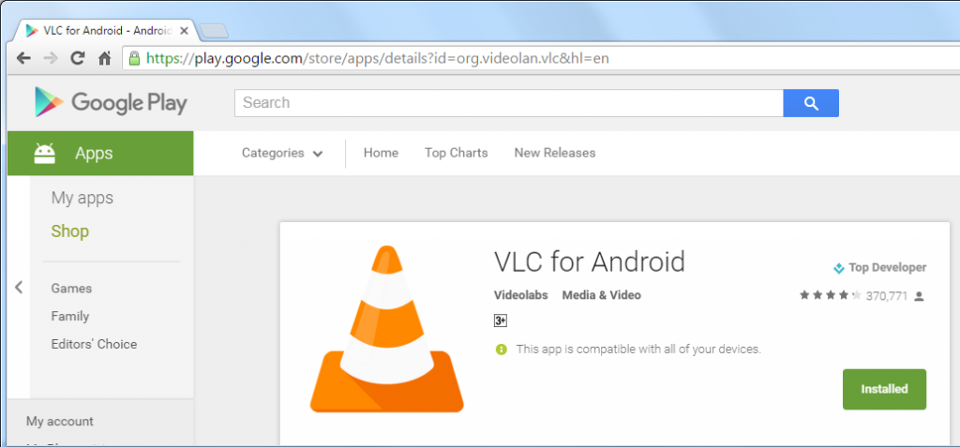Open New Releases
The image size is (960, 447).
555,153
